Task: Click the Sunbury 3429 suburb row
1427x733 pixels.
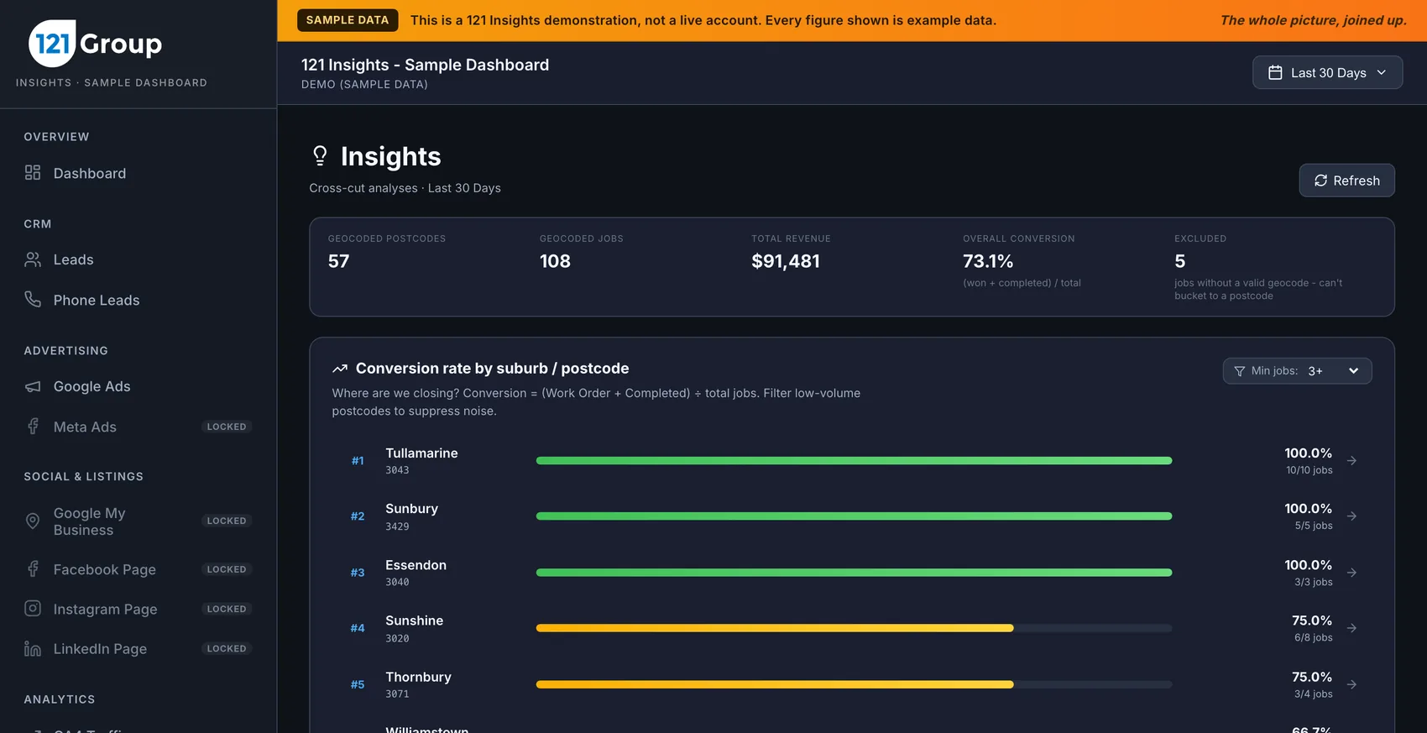Action: point(852,516)
